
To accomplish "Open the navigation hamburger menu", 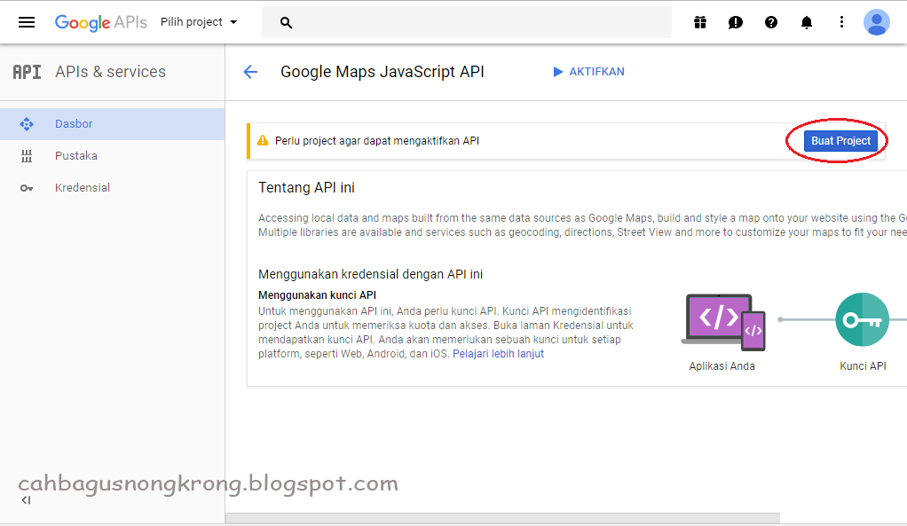I will click(26, 22).
